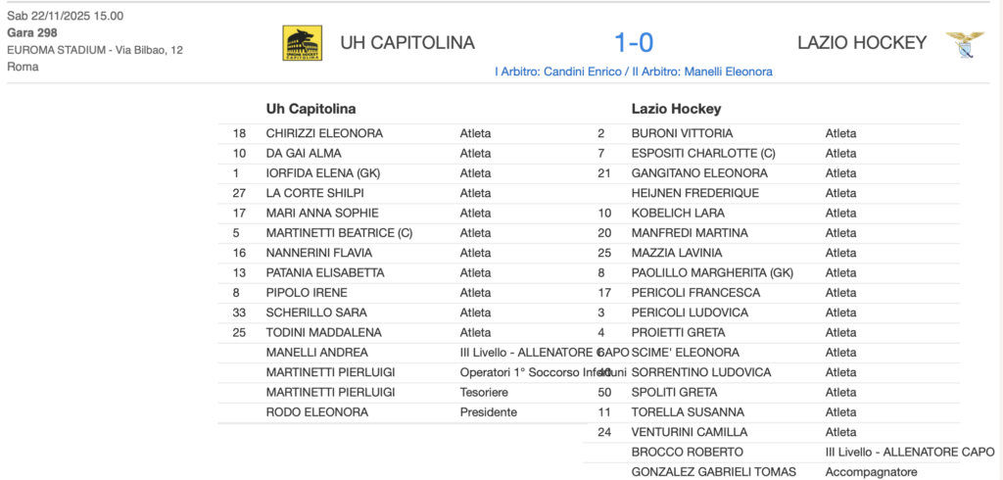Select Venturini Camilla in the Lazio roster
The width and height of the screenshot is (1003, 480).
click(x=690, y=432)
